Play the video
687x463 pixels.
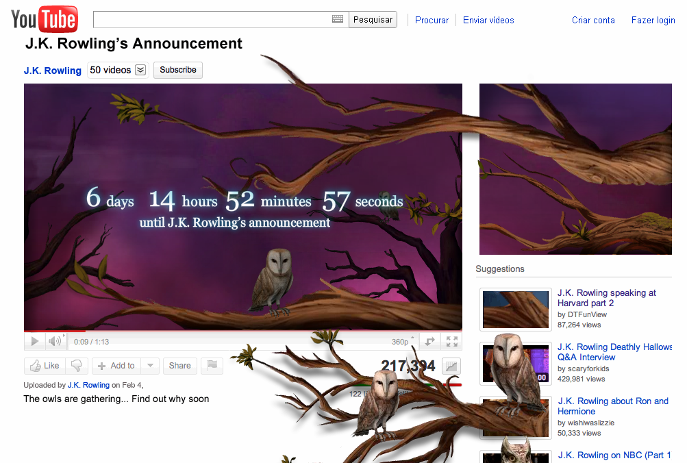coord(35,341)
